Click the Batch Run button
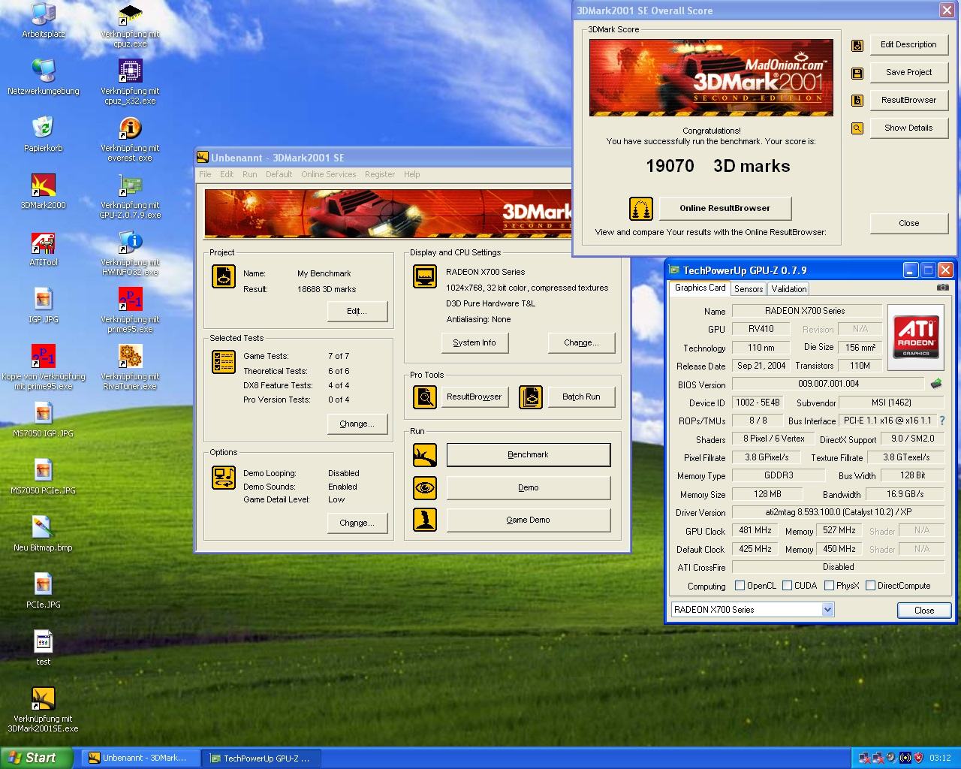The image size is (961, 769). pyautogui.click(x=581, y=397)
